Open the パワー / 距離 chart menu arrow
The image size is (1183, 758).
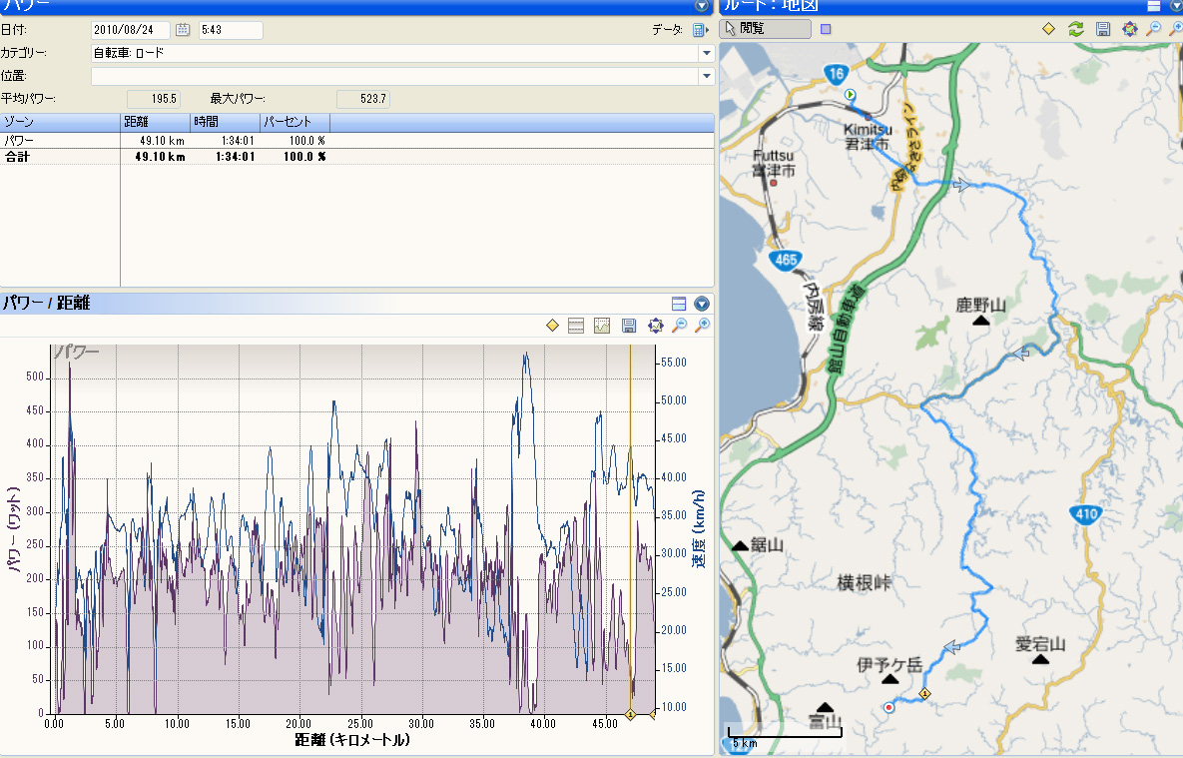702,304
